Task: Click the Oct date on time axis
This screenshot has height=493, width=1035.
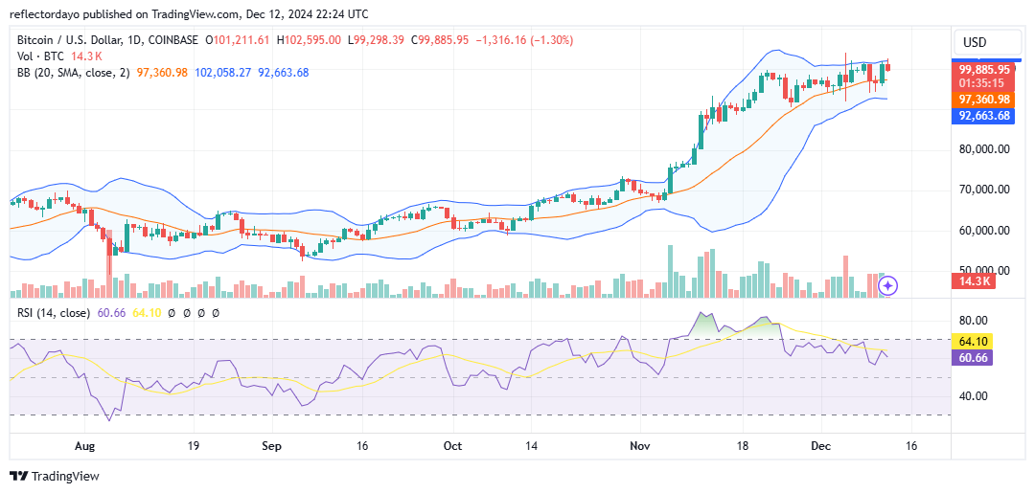Action: (452, 446)
